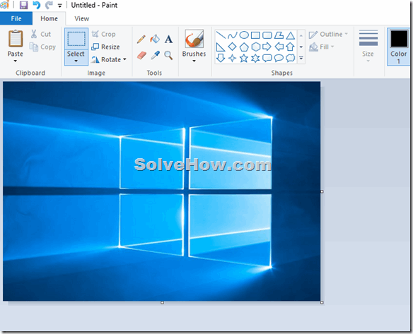
Task: Click the Redo arrow icon
Action: (x=49, y=5)
